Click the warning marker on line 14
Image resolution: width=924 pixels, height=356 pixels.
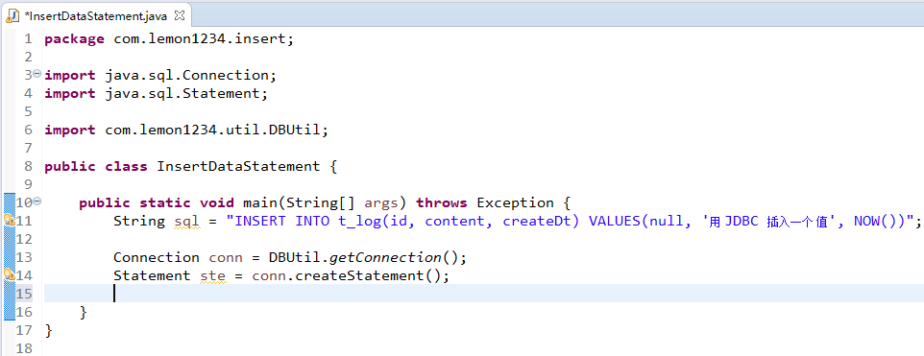point(9,274)
